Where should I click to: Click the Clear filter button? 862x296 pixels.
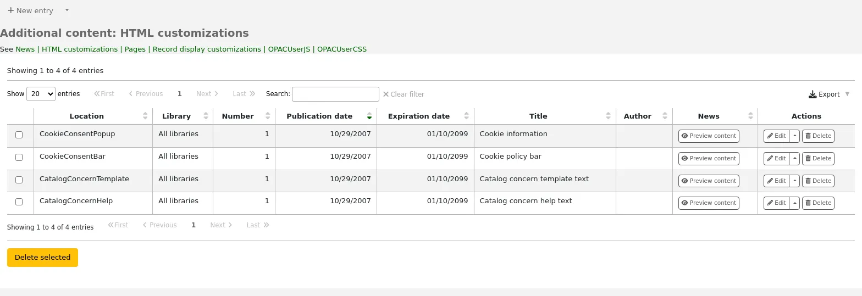pyautogui.click(x=404, y=94)
